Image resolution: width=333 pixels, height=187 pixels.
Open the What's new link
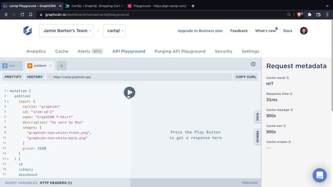tap(265, 31)
